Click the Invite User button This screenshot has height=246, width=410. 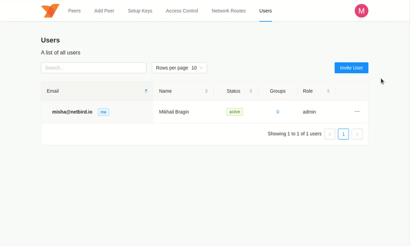tap(351, 68)
